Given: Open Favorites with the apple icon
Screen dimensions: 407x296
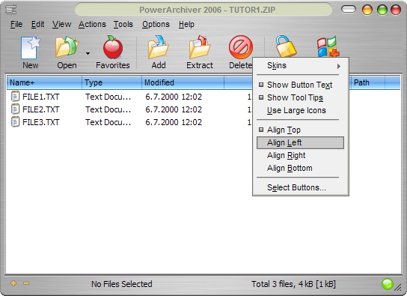Looking at the screenshot, I should [x=113, y=47].
